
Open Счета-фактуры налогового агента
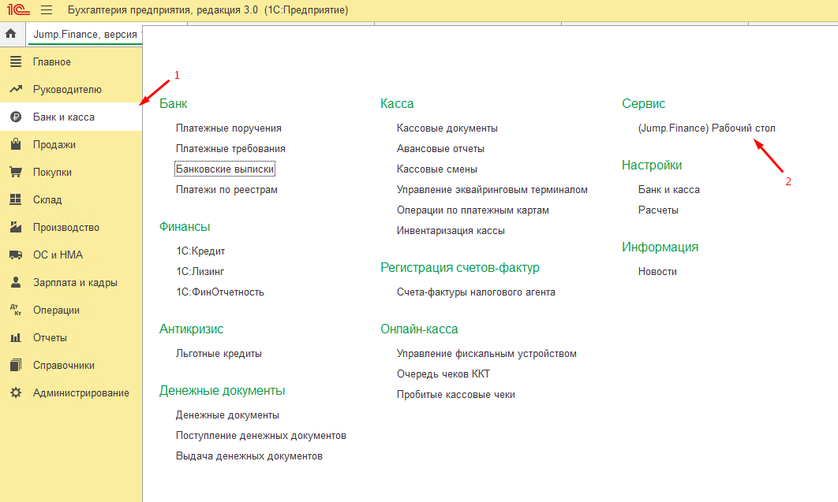point(476,292)
